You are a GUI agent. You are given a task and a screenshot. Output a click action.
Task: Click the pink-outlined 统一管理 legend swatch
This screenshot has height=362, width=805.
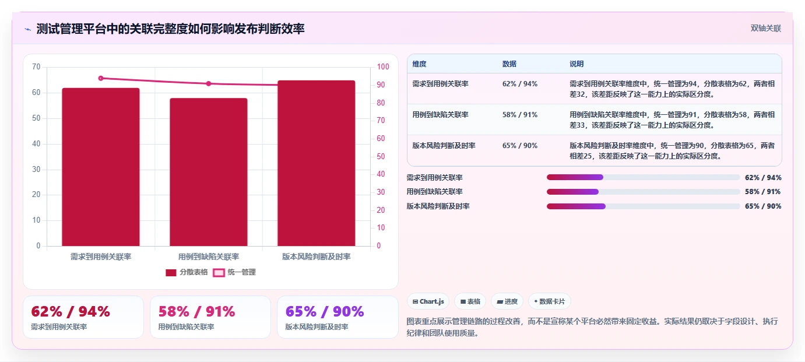pyautogui.click(x=219, y=272)
